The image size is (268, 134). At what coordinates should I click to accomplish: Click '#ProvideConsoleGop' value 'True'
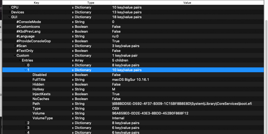(116, 41)
